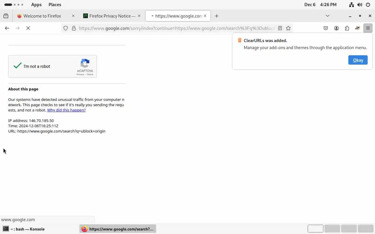Switch to the fourth workspace box
375x234 pixels.
366,228
